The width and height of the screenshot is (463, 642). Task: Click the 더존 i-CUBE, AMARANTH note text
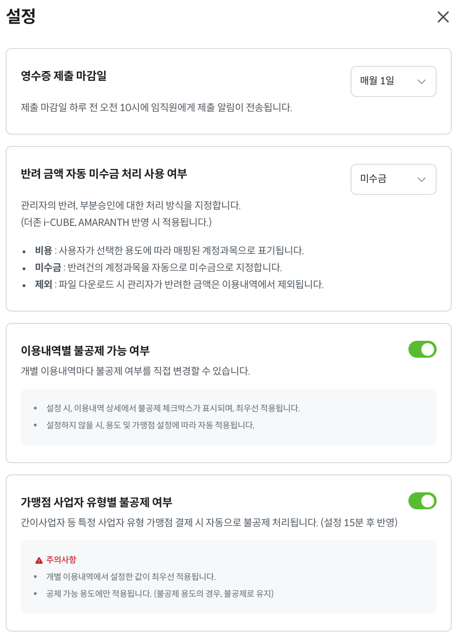pyautogui.click(x=116, y=222)
